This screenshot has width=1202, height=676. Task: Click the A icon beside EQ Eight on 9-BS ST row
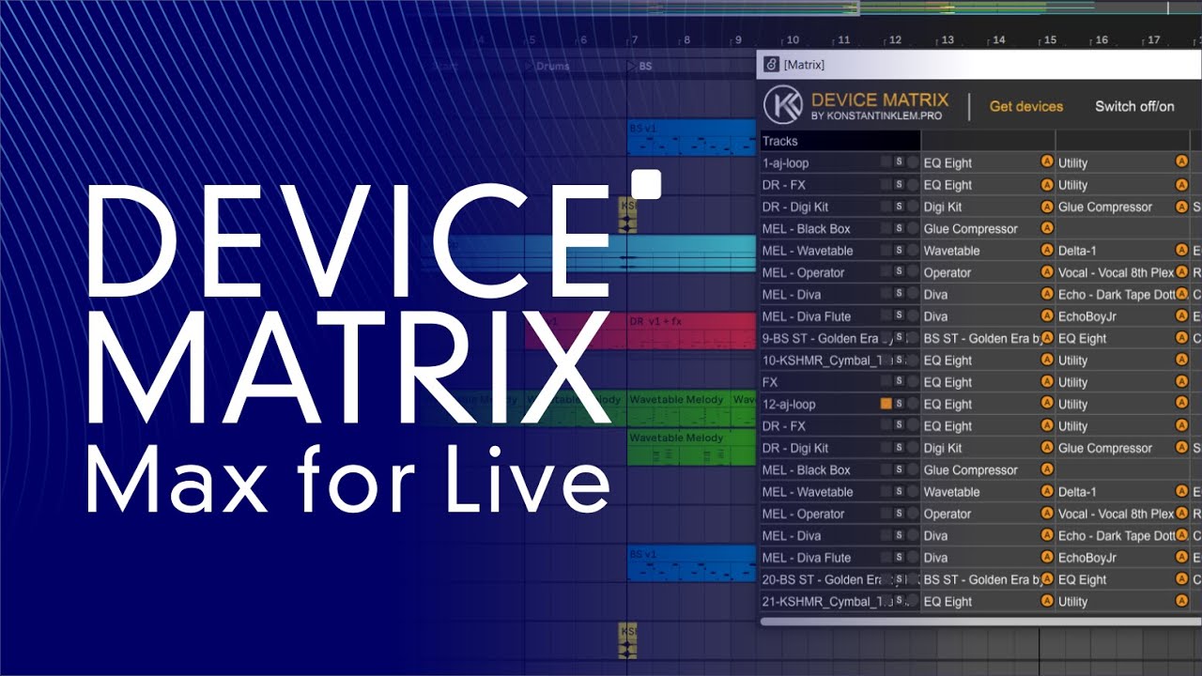pos(1182,338)
